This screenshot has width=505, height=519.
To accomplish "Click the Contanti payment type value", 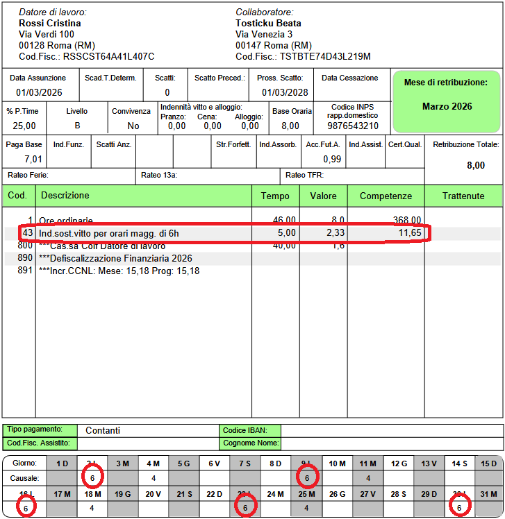I will (x=103, y=430).
